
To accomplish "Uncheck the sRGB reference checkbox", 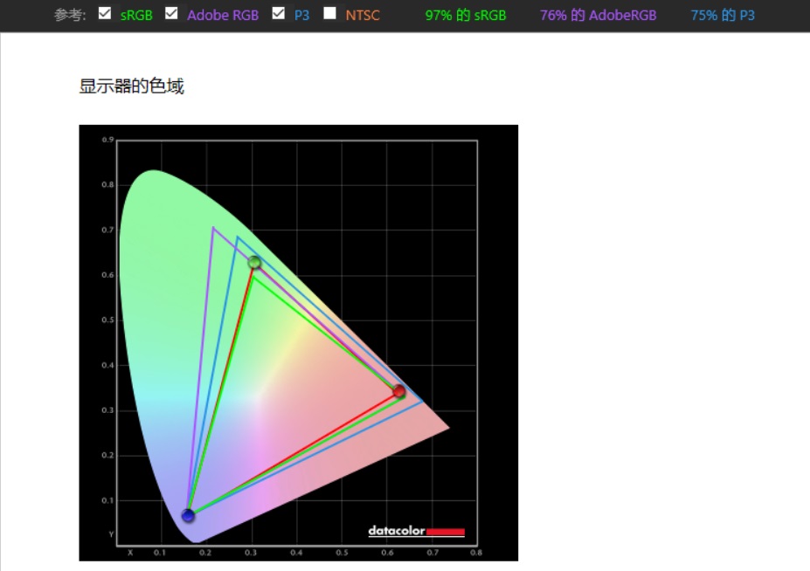I will (x=105, y=13).
